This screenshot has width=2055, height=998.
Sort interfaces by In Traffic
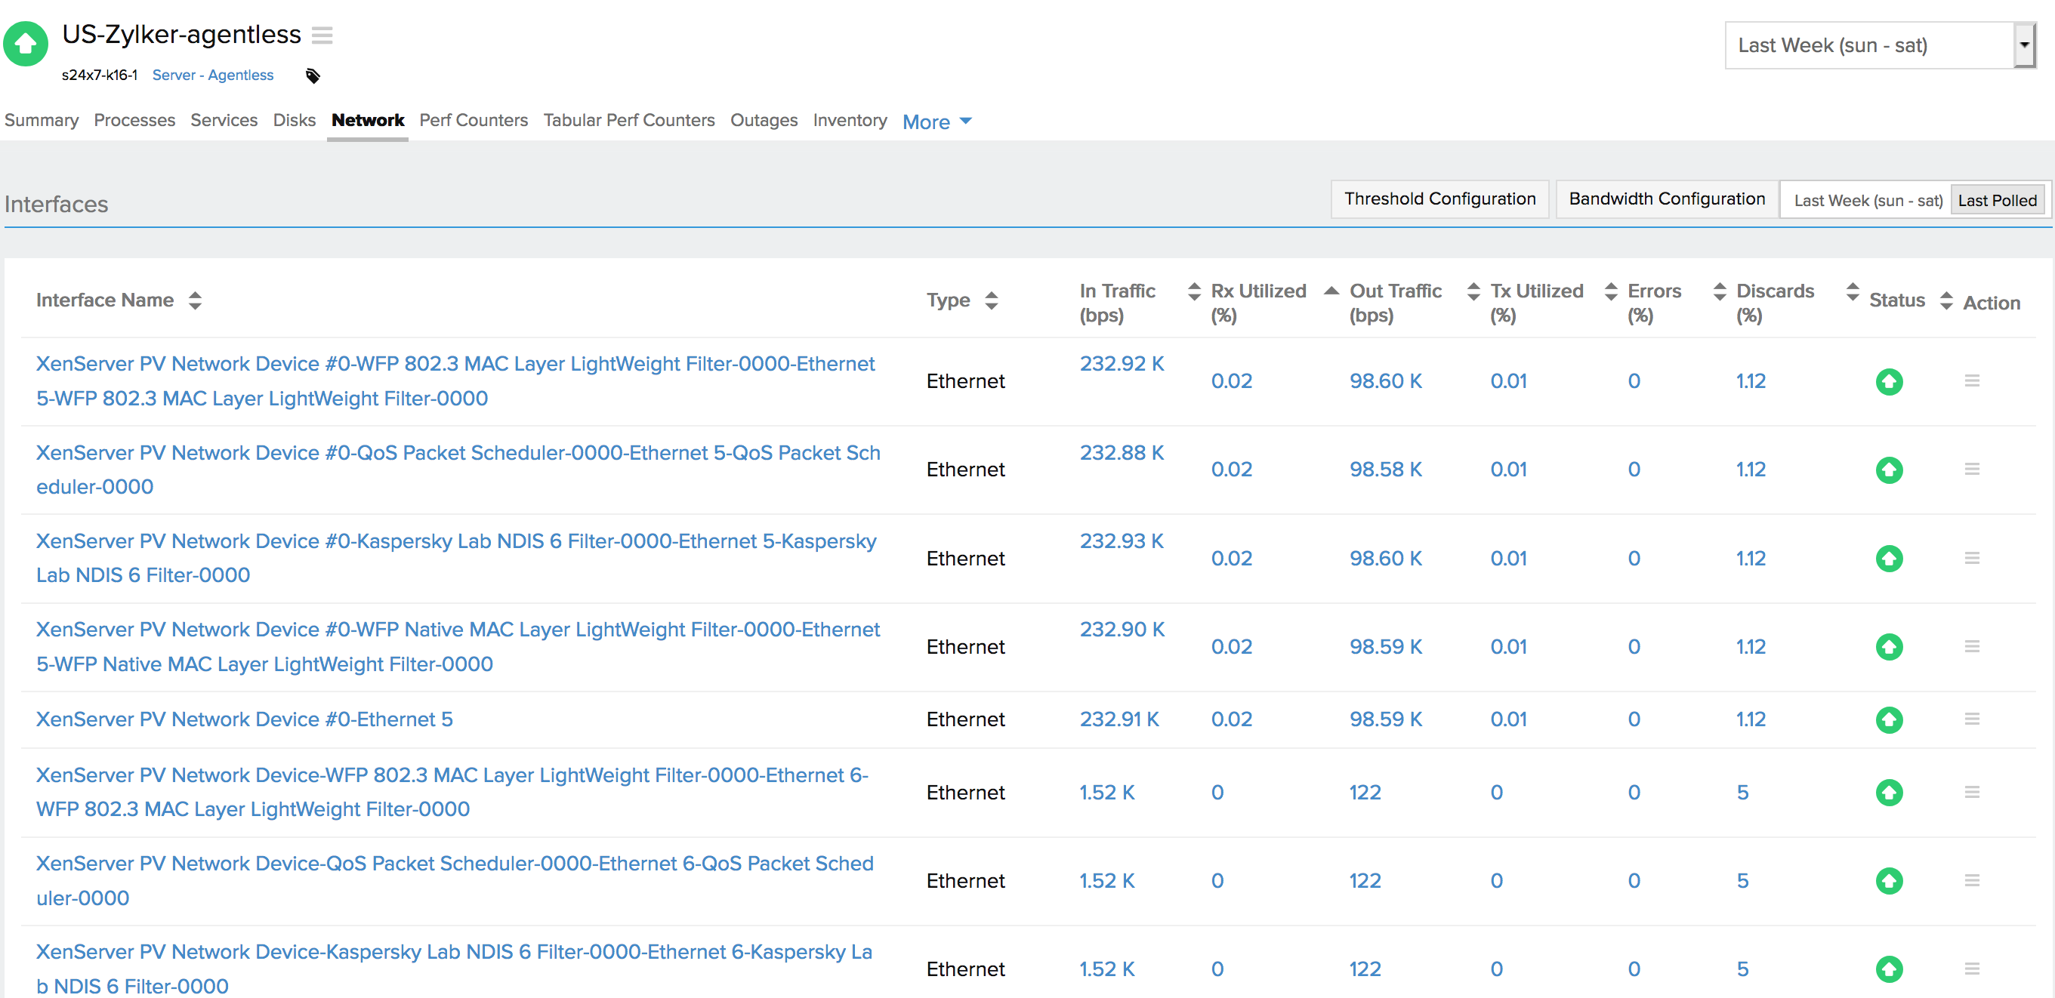[1193, 291]
